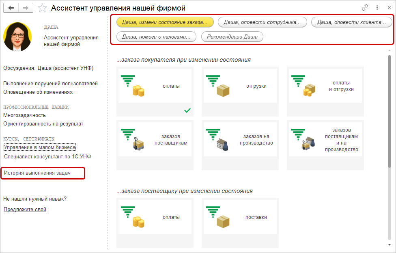Close the assistant window with X

(389, 8)
